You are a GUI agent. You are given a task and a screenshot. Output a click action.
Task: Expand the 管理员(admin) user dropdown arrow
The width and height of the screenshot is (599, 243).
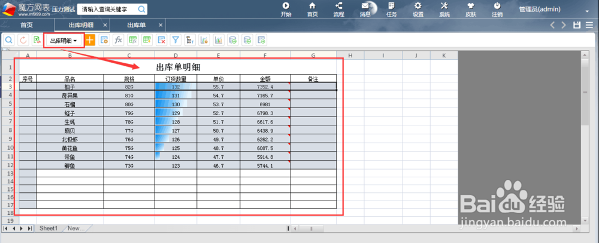tap(587, 11)
